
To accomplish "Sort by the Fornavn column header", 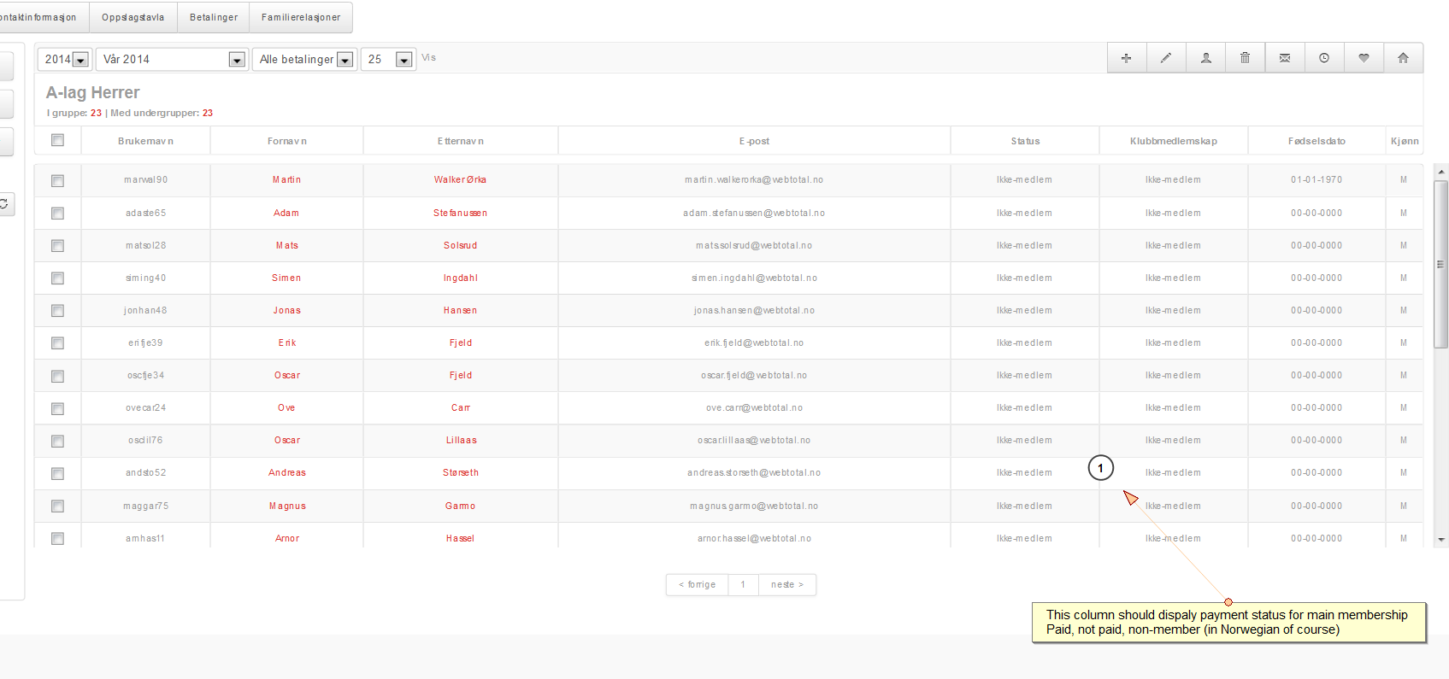I will point(287,141).
